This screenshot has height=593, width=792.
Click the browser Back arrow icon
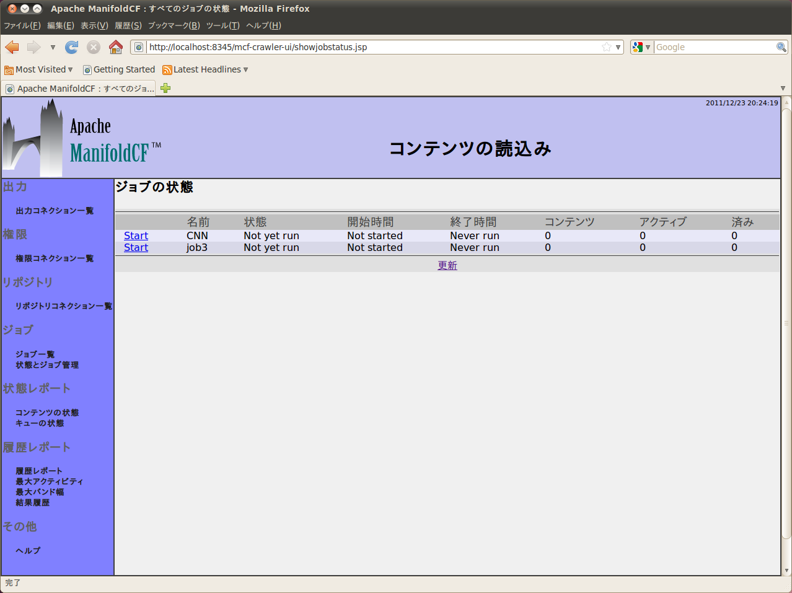pos(12,47)
